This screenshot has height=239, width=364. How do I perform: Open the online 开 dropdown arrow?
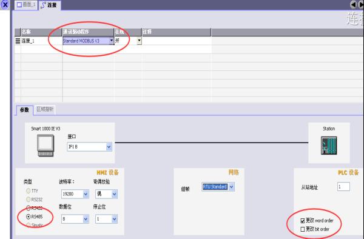click(x=139, y=41)
